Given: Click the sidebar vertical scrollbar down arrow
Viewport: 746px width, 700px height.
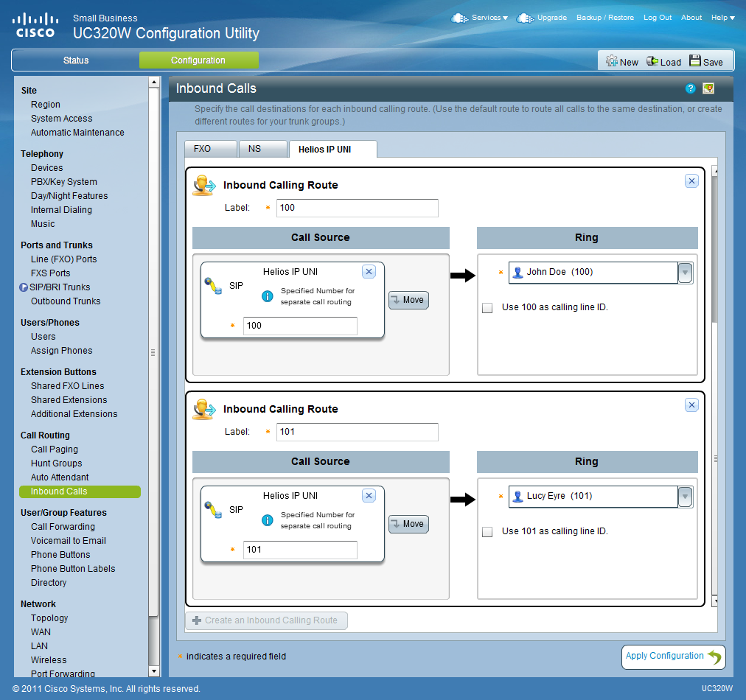Looking at the screenshot, I should [x=154, y=671].
